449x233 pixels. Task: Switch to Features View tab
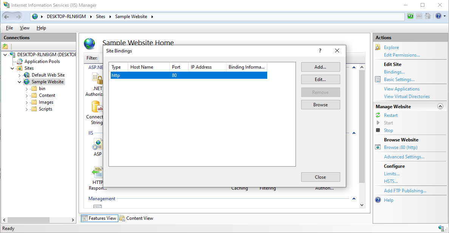point(99,218)
